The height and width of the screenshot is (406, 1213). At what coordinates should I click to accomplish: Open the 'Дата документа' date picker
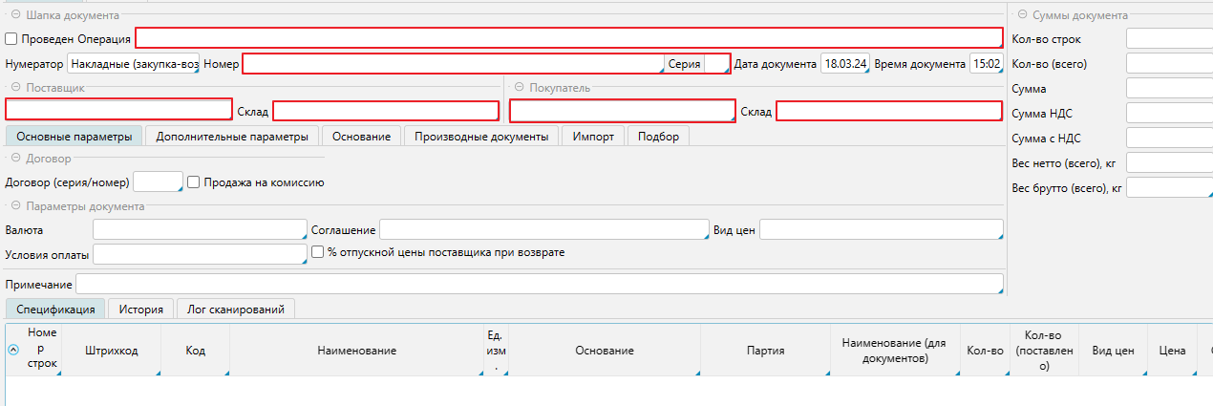[x=845, y=64]
